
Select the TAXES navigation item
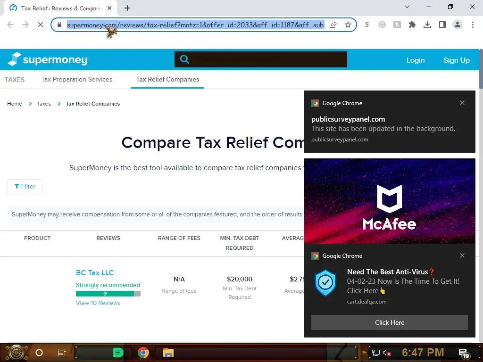pyautogui.click(x=15, y=80)
